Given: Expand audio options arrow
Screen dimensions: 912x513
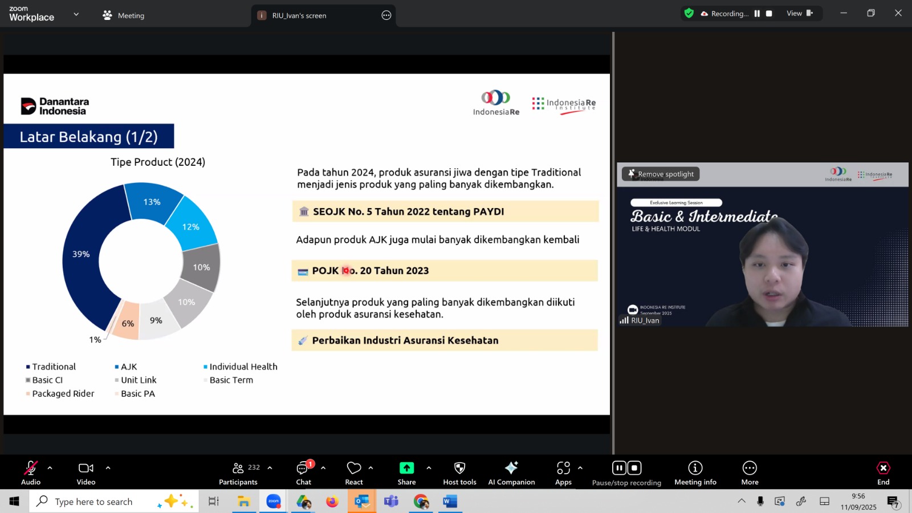Looking at the screenshot, I should tap(50, 468).
